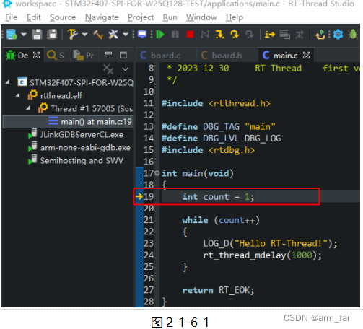This screenshot has height=329, width=363.
Task: Open the Navigate menu
Action: coord(102,17)
